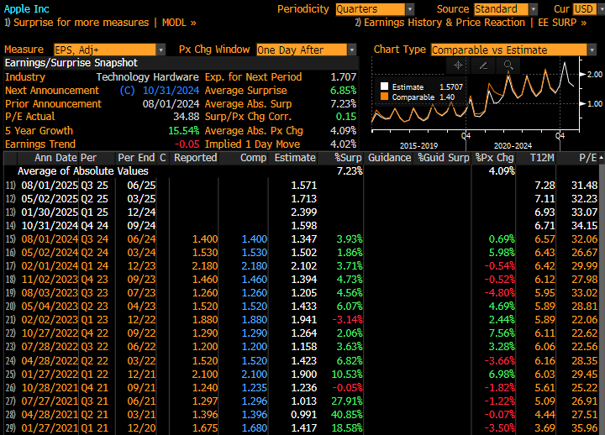Open the Px Chg Window dropdown arrow
Screen dimensions: 605x435
[x=351, y=50]
